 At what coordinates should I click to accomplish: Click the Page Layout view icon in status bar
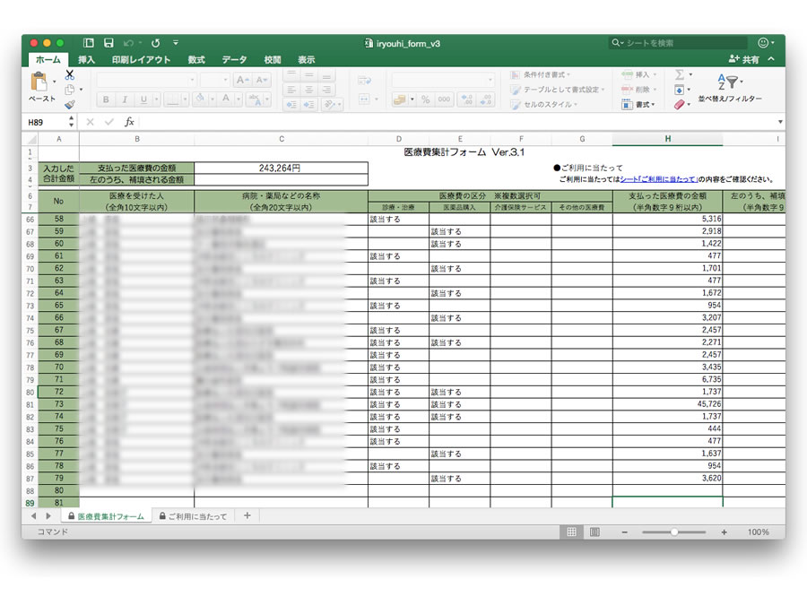594,532
